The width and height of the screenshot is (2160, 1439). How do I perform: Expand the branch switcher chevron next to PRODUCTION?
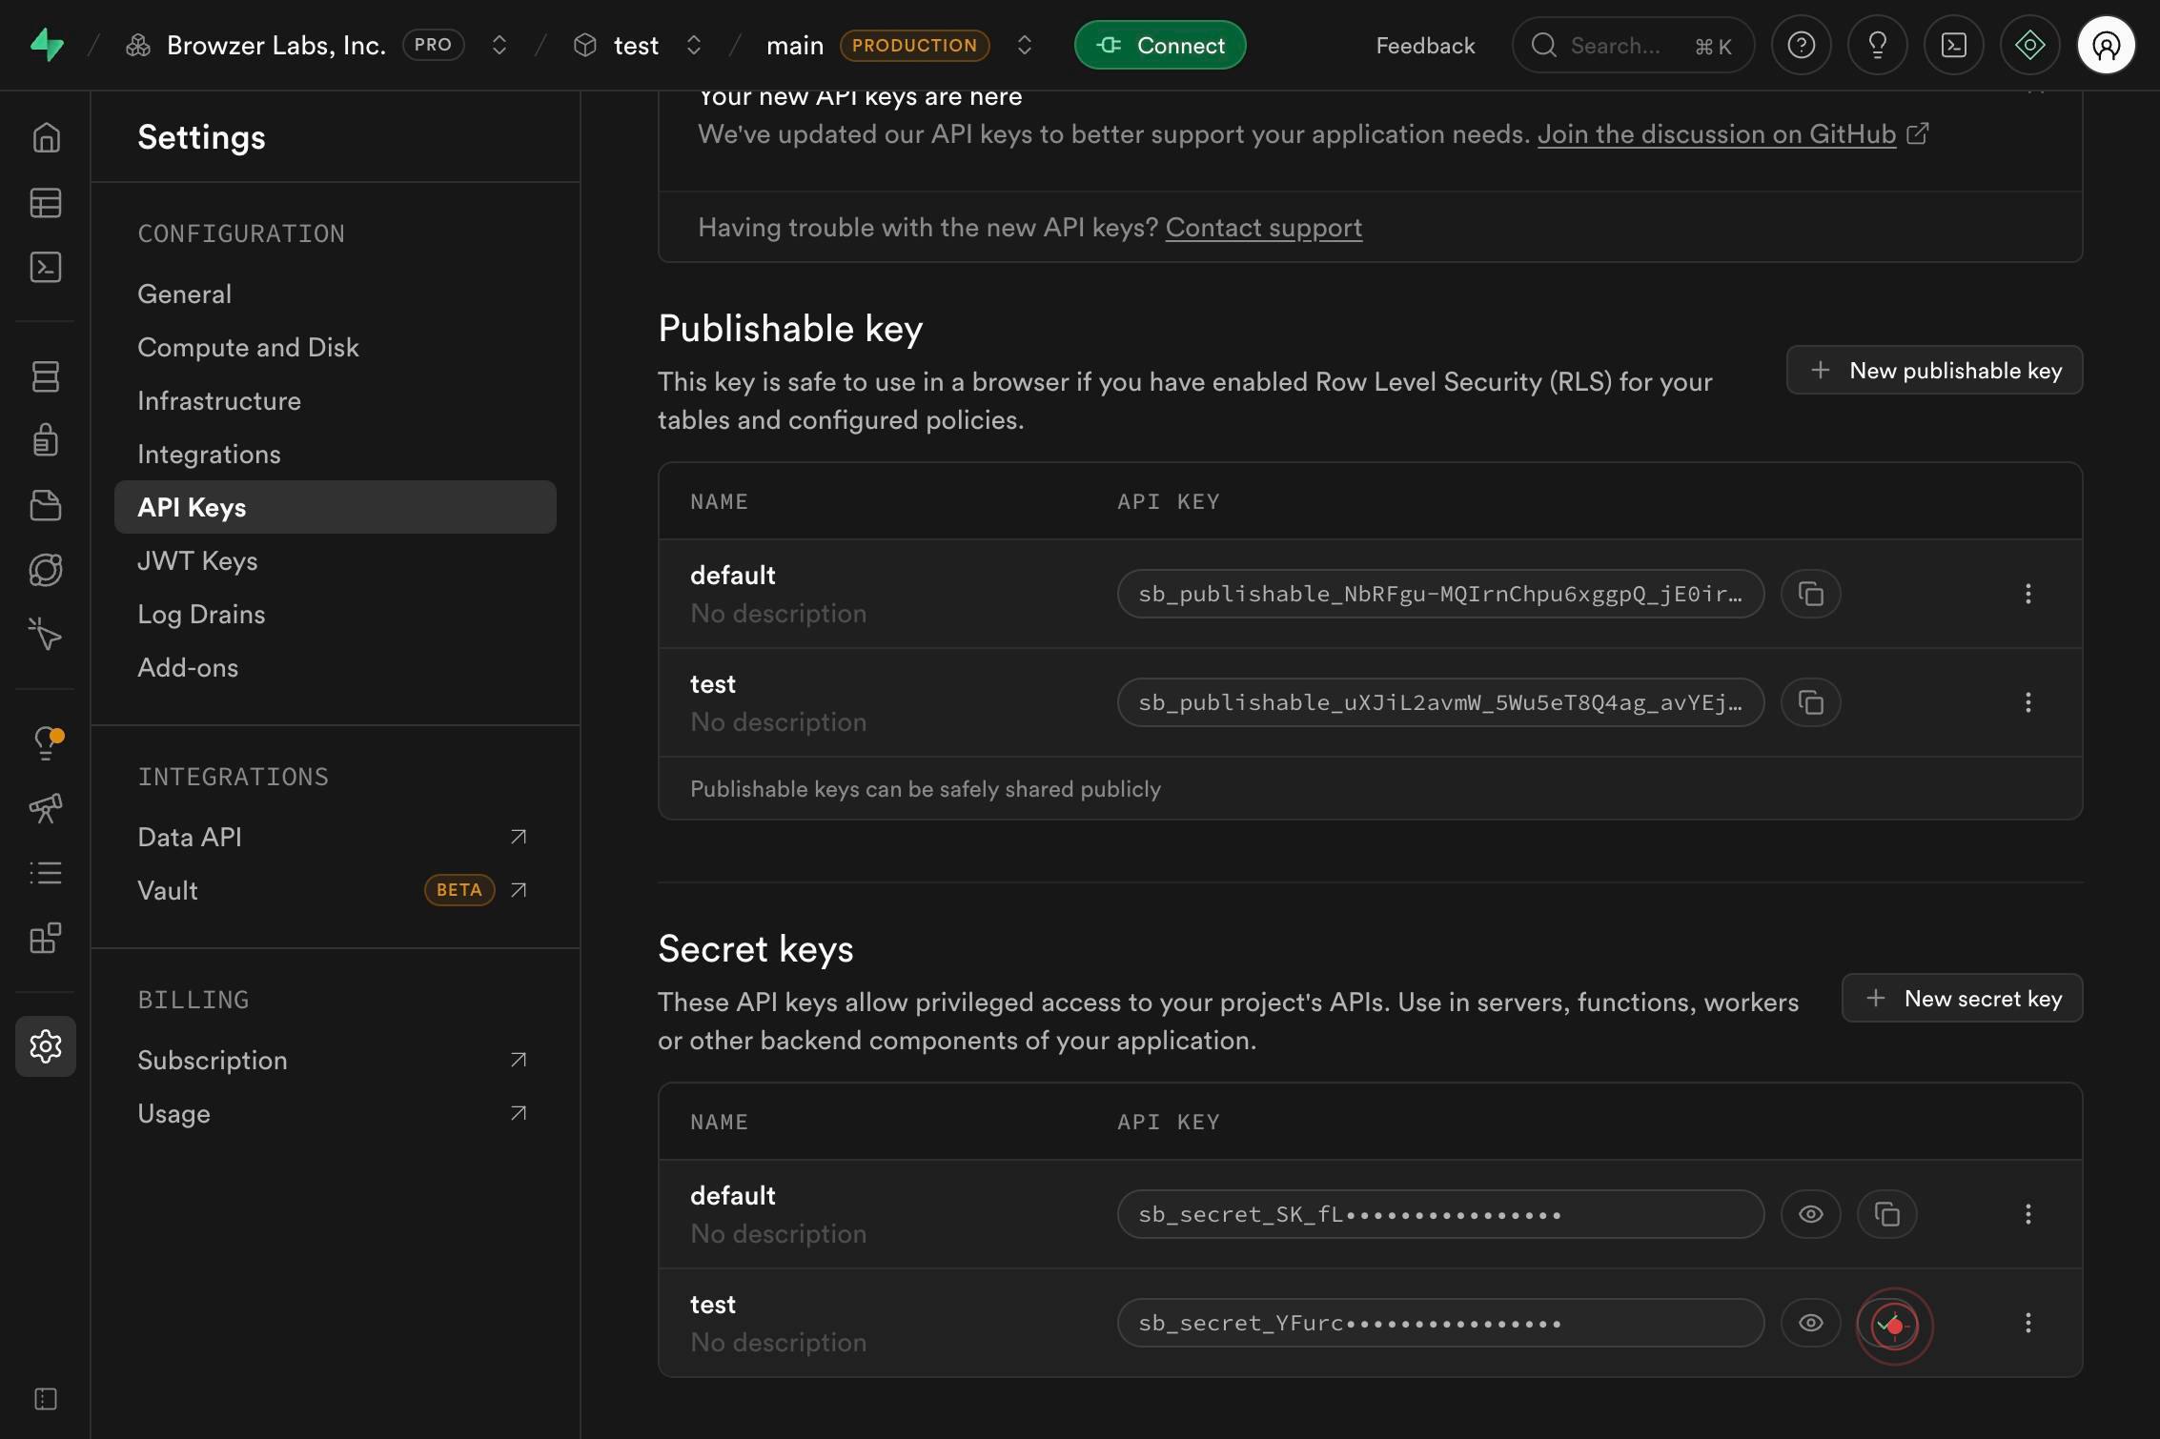coord(1025,45)
